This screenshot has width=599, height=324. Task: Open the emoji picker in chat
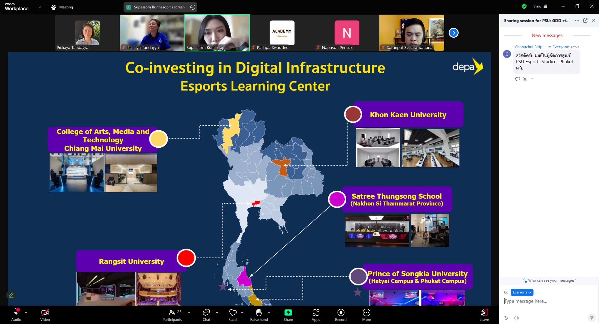[517, 318]
